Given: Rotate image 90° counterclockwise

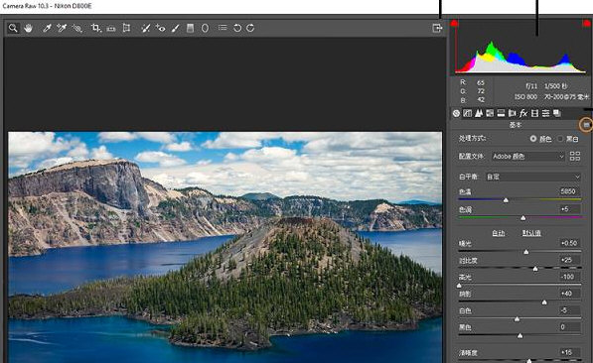Looking at the screenshot, I should (237, 28).
